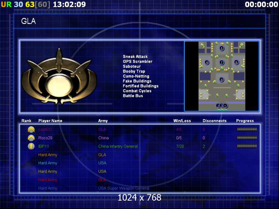Select start position 3 on minimap
Screen dimensions: 279x209
coord(221,106)
